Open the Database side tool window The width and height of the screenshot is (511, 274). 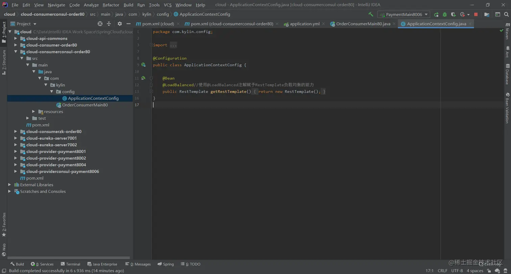click(507, 74)
